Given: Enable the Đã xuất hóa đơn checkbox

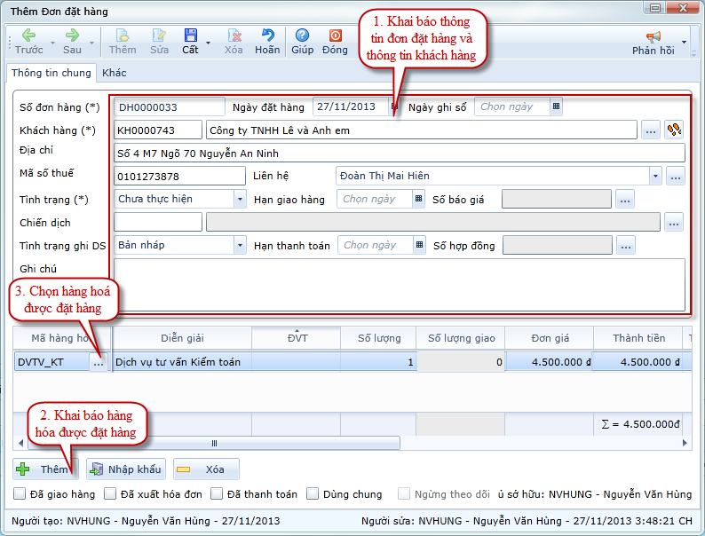Looking at the screenshot, I should (111, 494).
